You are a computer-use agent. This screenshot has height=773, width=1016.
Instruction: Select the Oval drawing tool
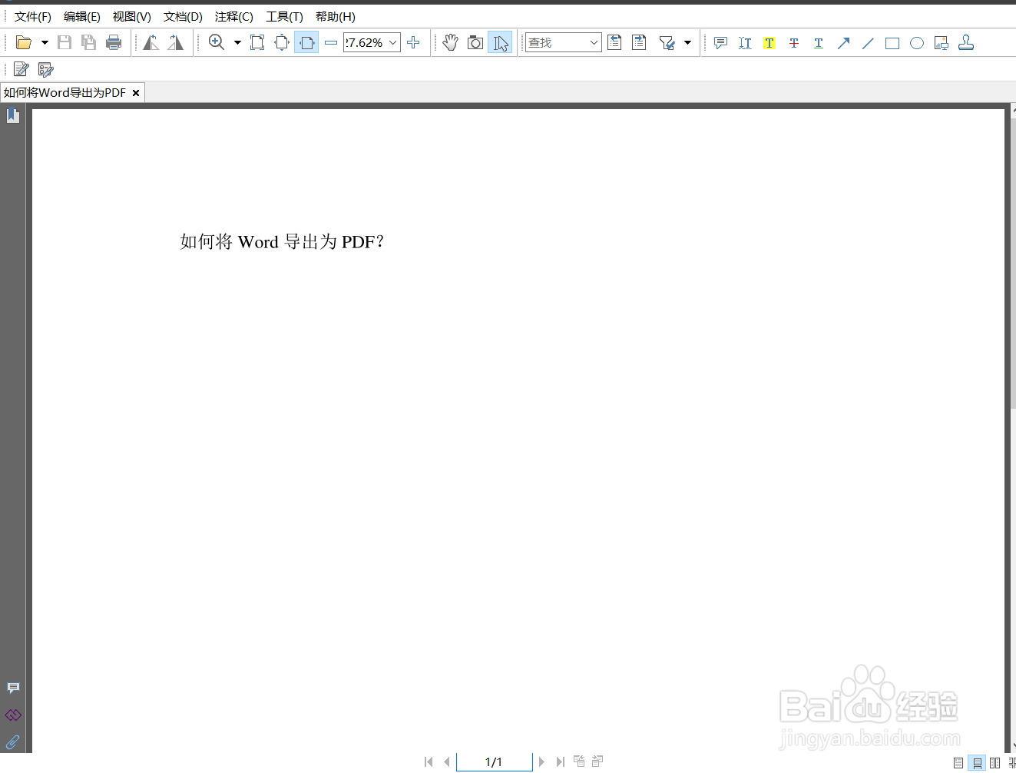(917, 43)
